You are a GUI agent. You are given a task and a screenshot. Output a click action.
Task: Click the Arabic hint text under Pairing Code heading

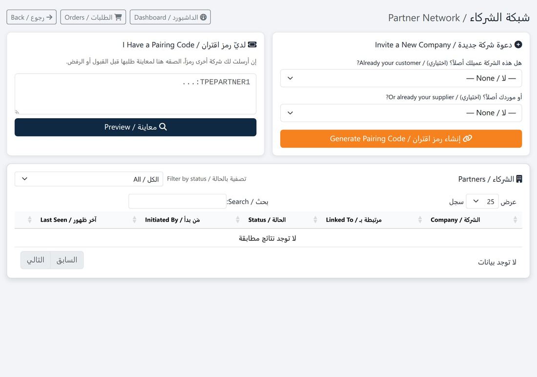tap(161, 62)
